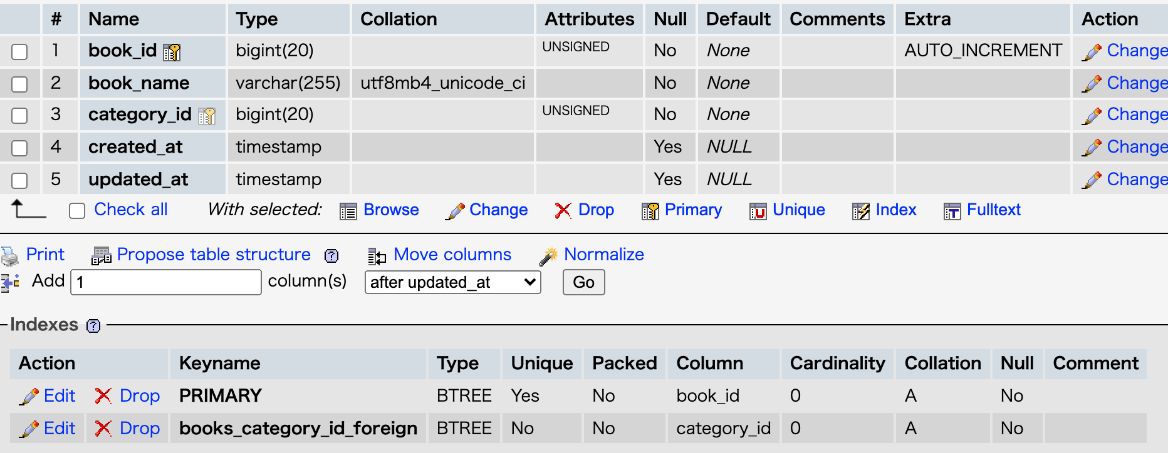Choose Unique in the With selected actions
The width and height of the screenshot is (1168, 453).
(788, 210)
